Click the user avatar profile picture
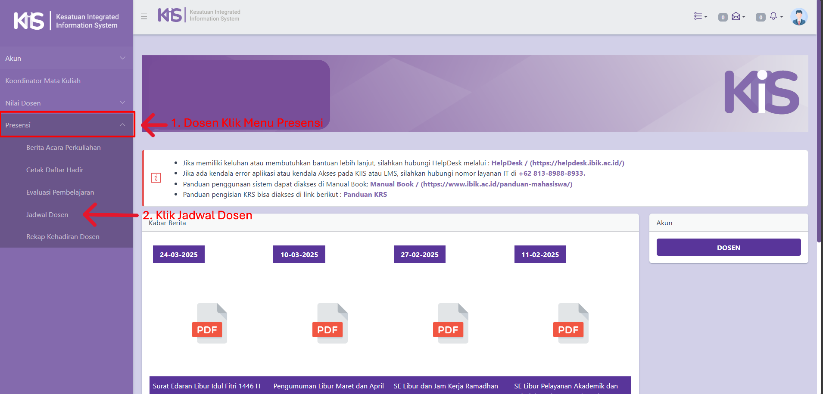The height and width of the screenshot is (394, 823). point(798,17)
